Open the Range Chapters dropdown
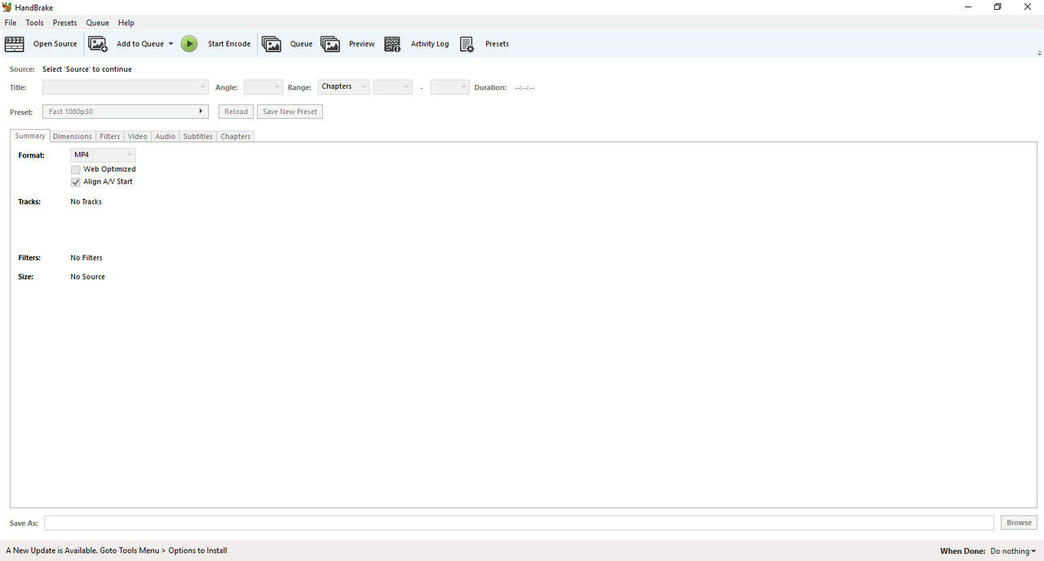1044x561 pixels. click(343, 86)
